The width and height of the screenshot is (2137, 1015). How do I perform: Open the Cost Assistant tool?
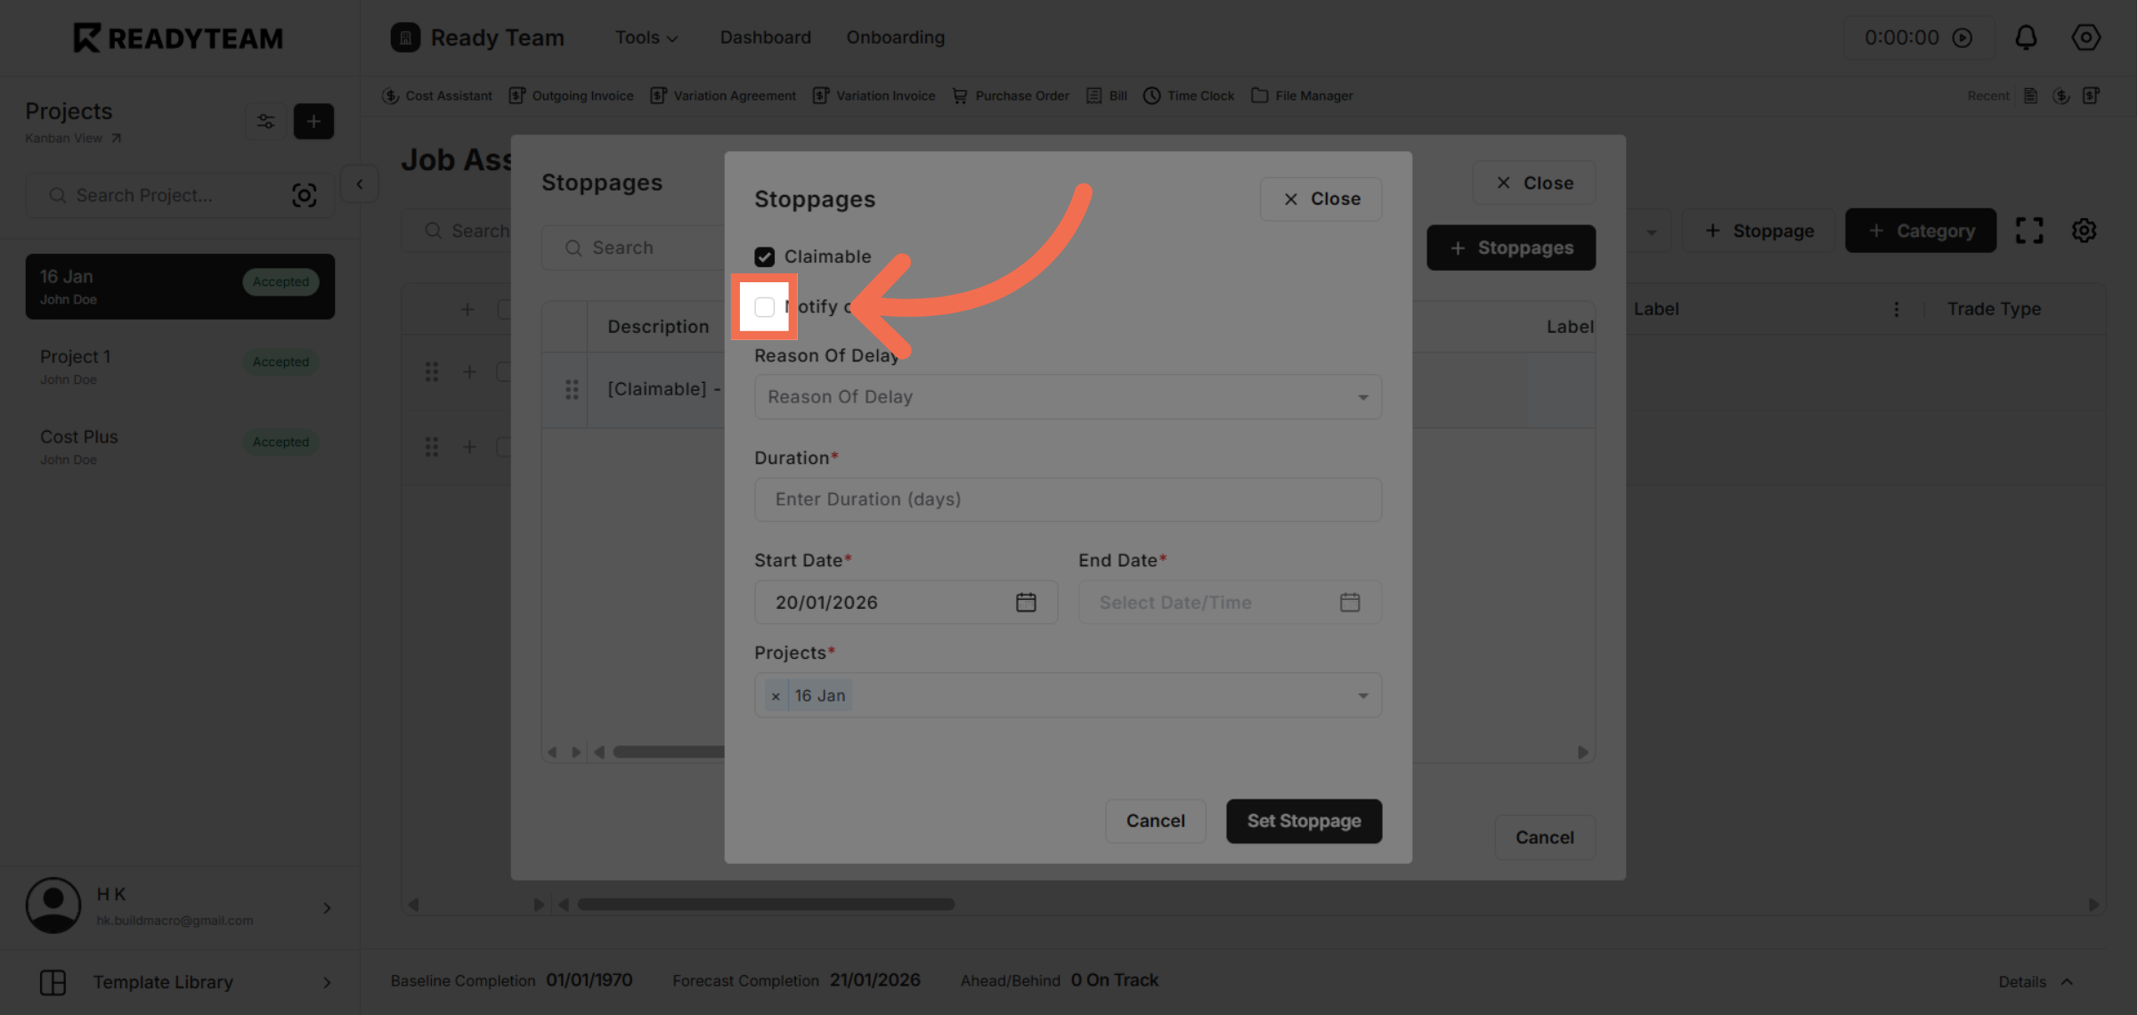coord(437,95)
